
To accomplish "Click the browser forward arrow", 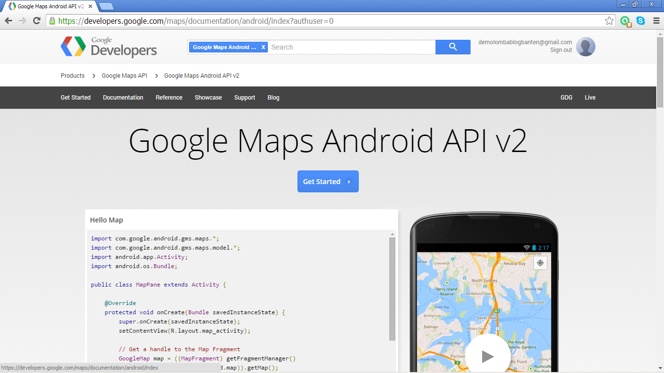I will point(22,21).
